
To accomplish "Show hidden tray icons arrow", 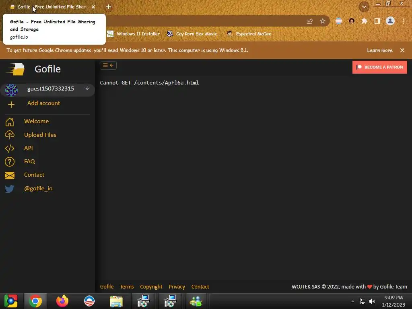I will (x=352, y=301).
